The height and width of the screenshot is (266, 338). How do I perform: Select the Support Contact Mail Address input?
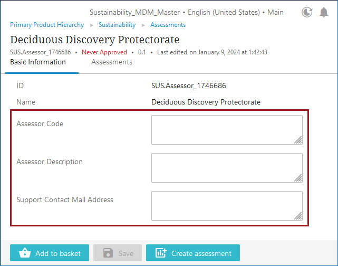click(x=226, y=205)
